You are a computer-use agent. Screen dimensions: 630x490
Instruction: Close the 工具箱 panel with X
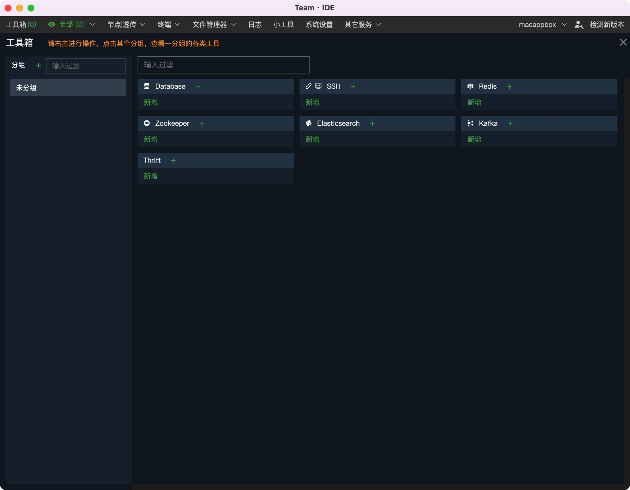coord(623,42)
